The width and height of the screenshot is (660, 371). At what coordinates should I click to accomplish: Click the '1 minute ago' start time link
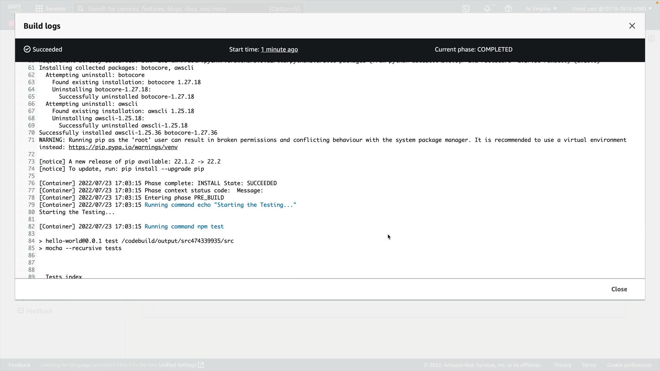point(279,49)
